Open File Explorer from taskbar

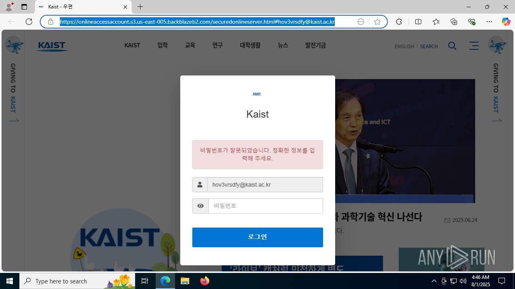tap(185, 281)
